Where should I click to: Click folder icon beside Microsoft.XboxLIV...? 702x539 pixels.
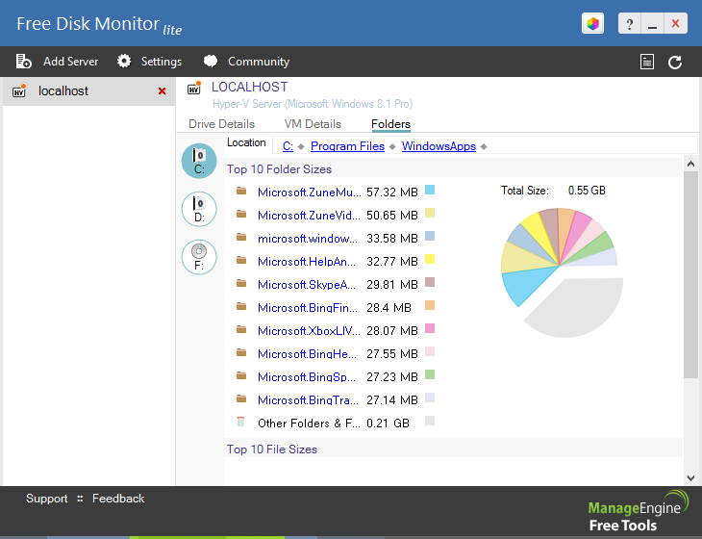[241, 330]
